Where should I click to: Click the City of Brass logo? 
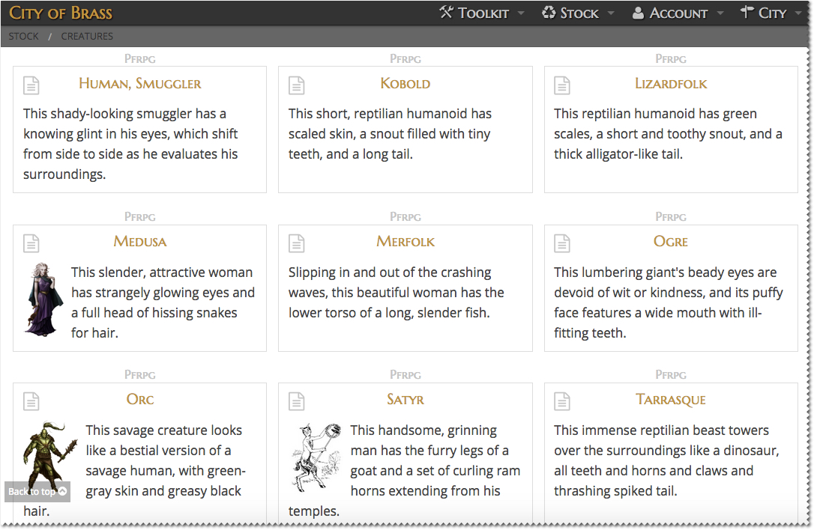pos(61,13)
